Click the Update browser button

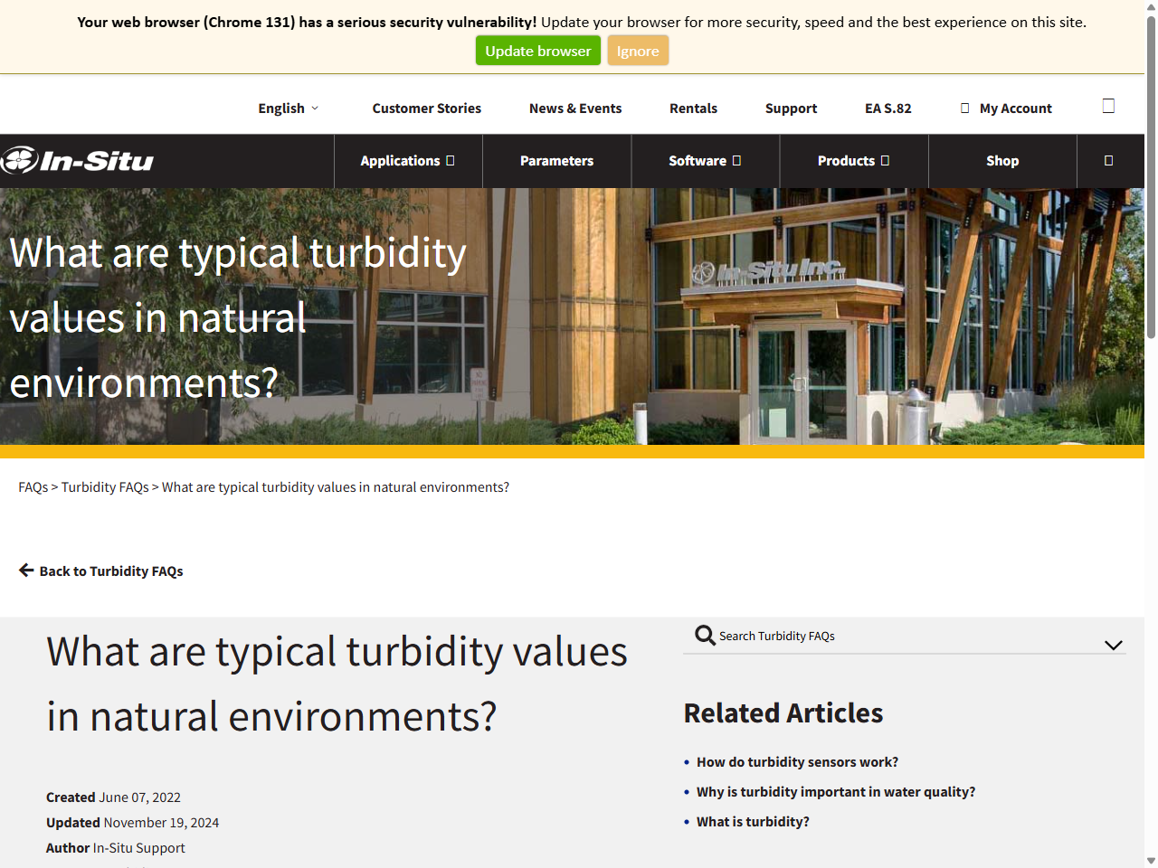(x=537, y=51)
